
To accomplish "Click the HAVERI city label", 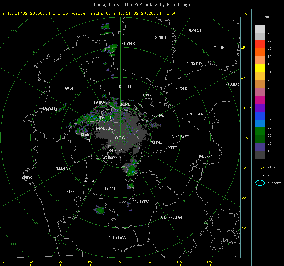I will pos(109,189).
